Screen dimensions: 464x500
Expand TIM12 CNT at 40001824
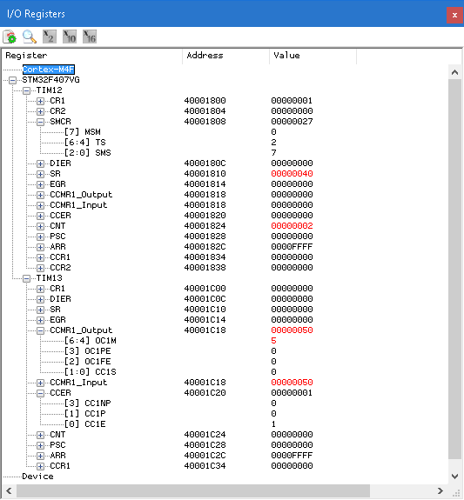click(x=40, y=226)
